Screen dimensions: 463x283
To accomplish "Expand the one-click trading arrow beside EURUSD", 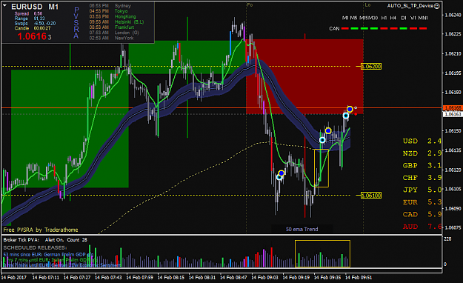I will (4, 6).
